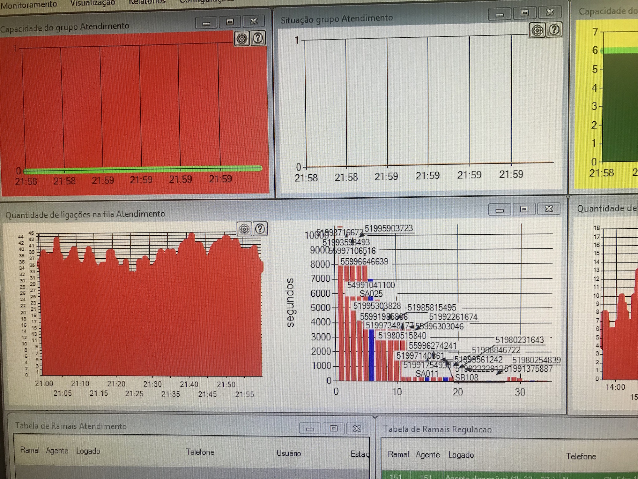638x479 pixels.
Task: Sort by Telefone in Tabela de Ramais Regulacao
Action: pos(581,456)
